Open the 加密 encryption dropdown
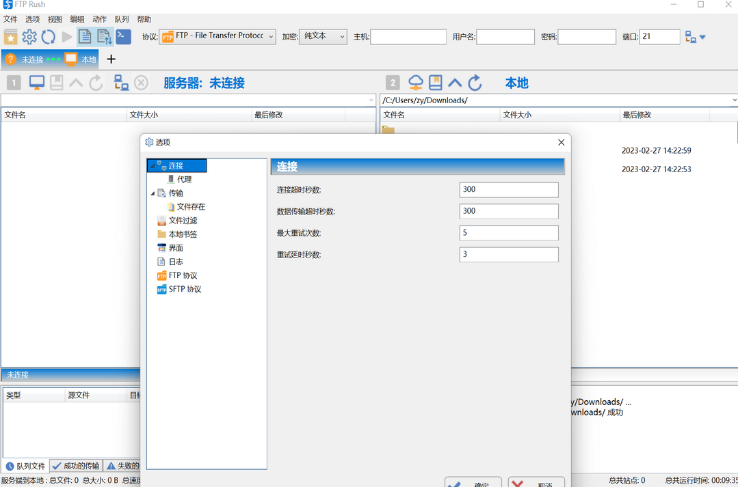Image resolution: width=738 pixels, height=487 pixels. [342, 37]
